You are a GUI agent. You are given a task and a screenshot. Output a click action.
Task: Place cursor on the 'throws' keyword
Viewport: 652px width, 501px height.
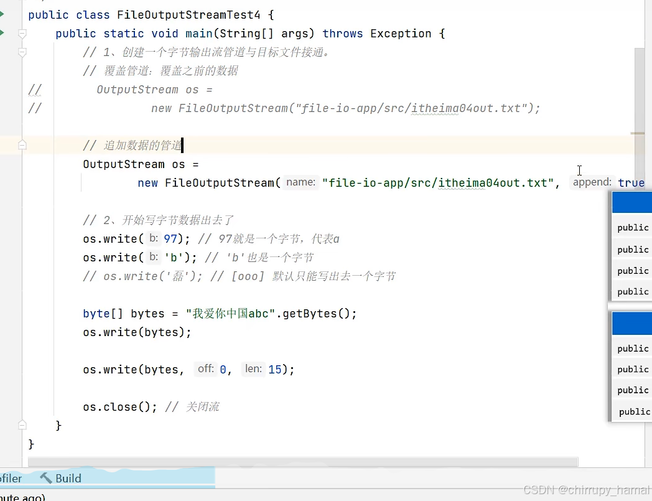tap(343, 34)
